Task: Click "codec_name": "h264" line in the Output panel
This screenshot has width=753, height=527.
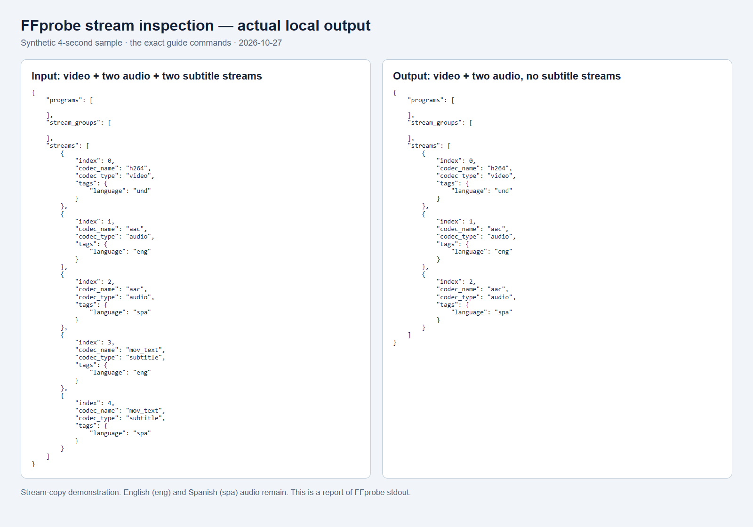Action: point(474,168)
